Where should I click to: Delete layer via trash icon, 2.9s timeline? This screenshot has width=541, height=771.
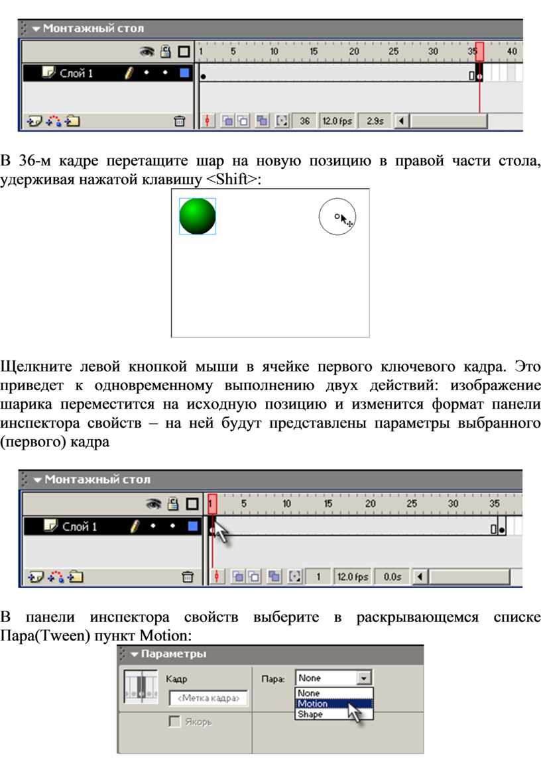click(180, 121)
